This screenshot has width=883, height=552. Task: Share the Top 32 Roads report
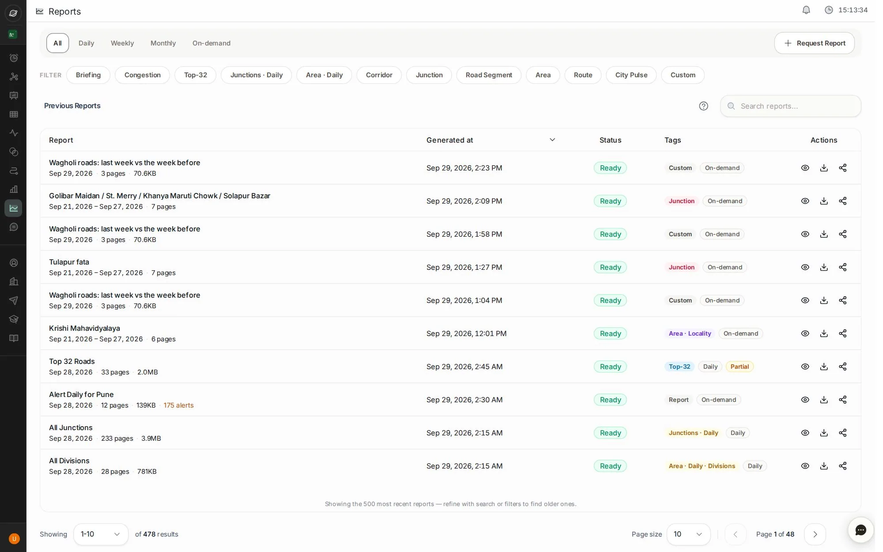[x=843, y=367]
